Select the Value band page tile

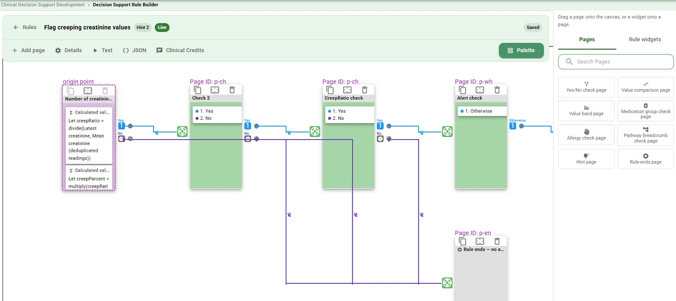(x=586, y=111)
